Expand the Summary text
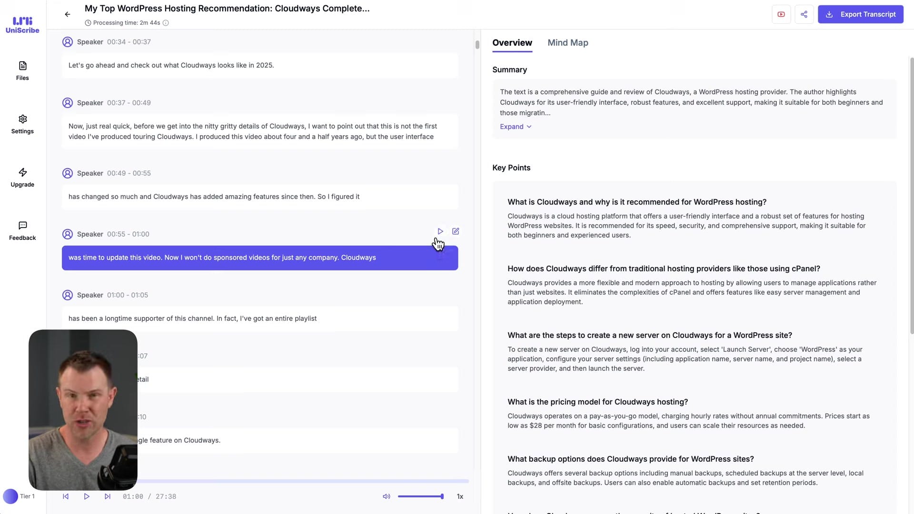 click(x=516, y=127)
